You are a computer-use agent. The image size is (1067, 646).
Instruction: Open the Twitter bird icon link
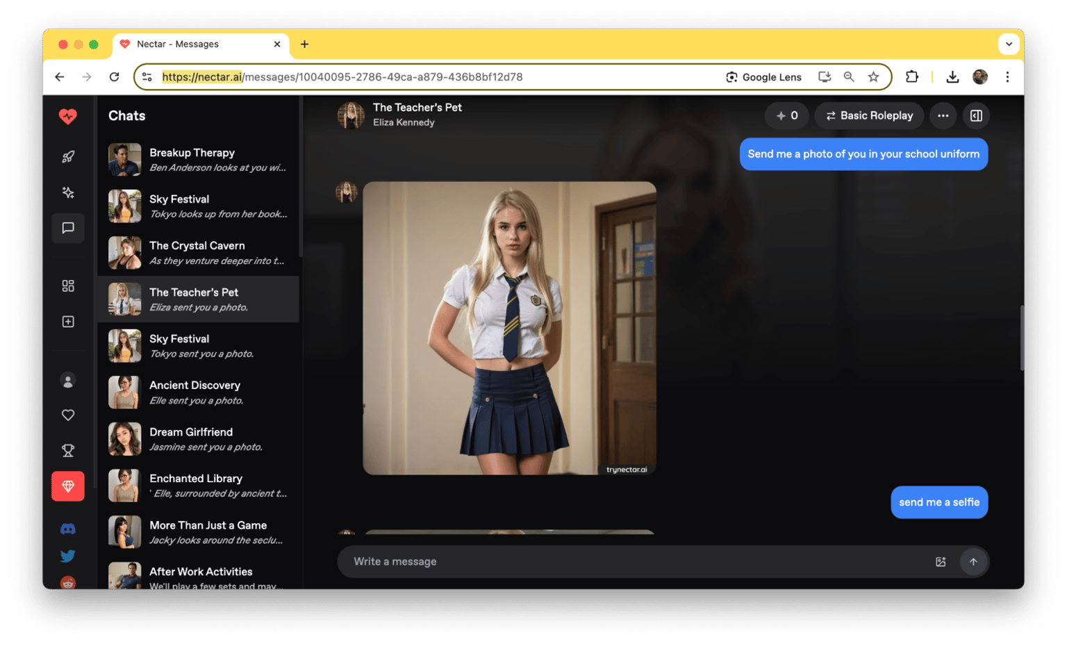(x=68, y=556)
